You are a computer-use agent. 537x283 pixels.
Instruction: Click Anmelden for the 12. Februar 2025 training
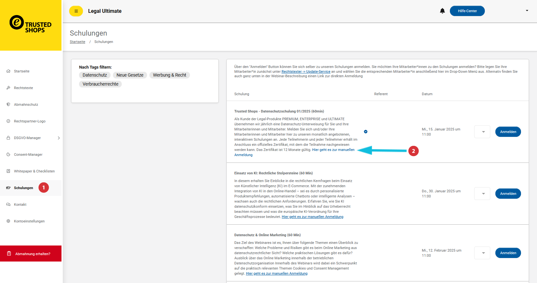point(508,253)
